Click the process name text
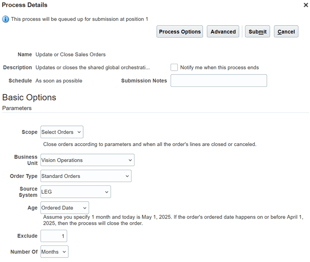 point(70,54)
